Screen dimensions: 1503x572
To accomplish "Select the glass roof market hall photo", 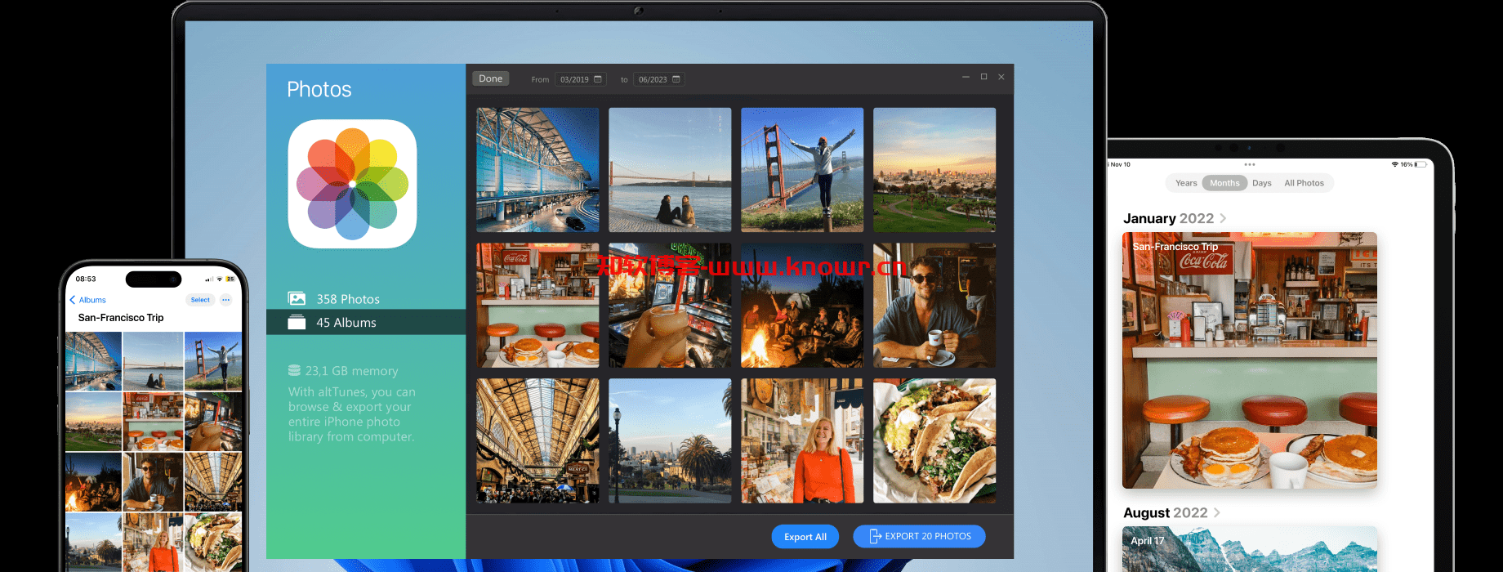I will (x=537, y=440).
